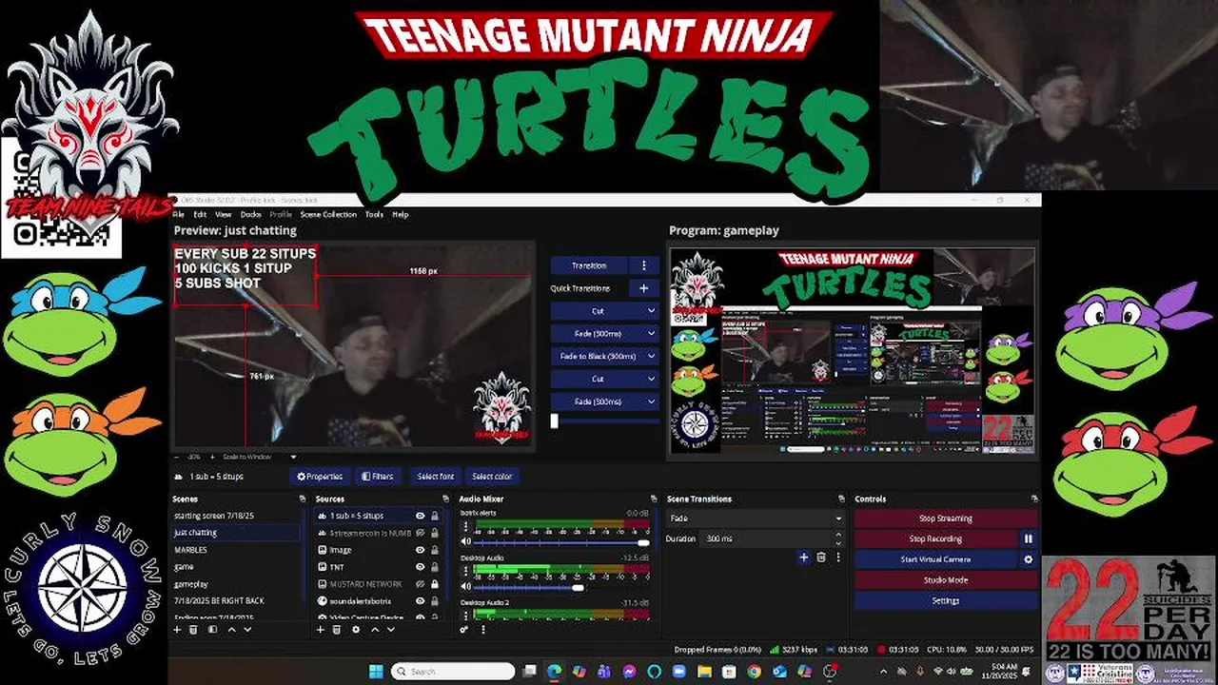Increase transition duration with the up stepper
Viewport: 1218px width, 685px height.
(838, 535)
